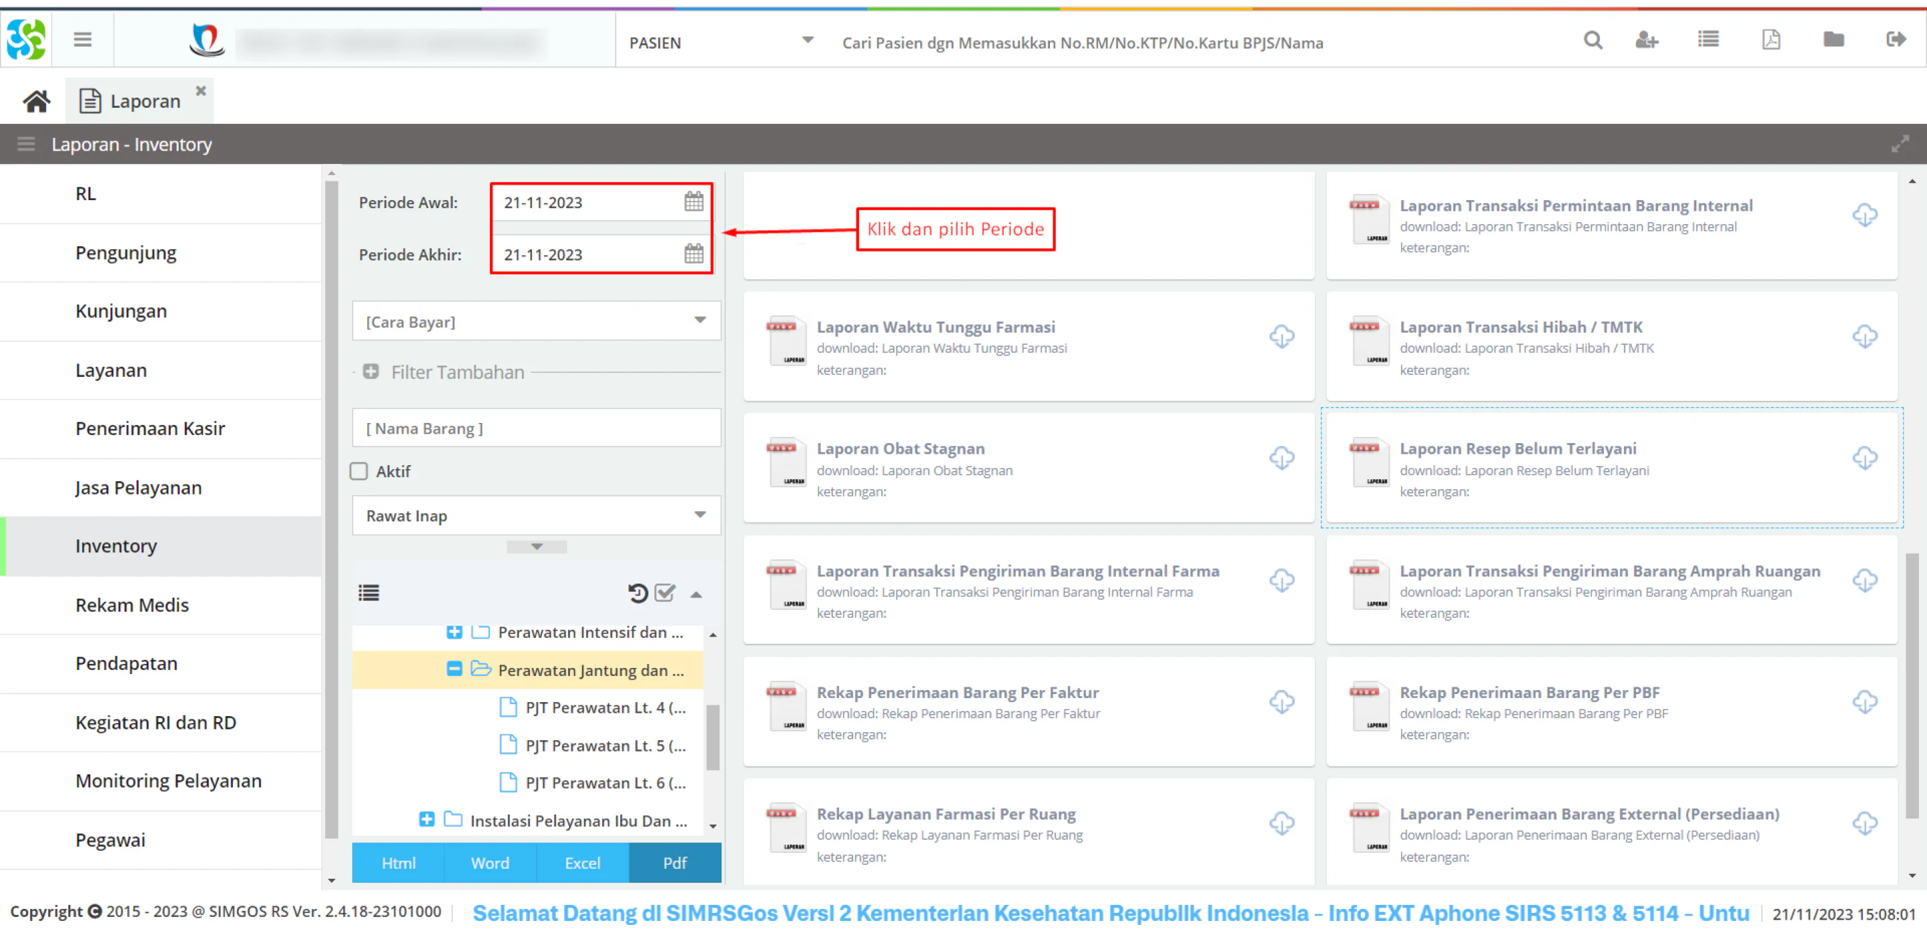Select PJT Perawatan Lt. 6 tree item
1927x933 pixels.
tap(605, 782)
